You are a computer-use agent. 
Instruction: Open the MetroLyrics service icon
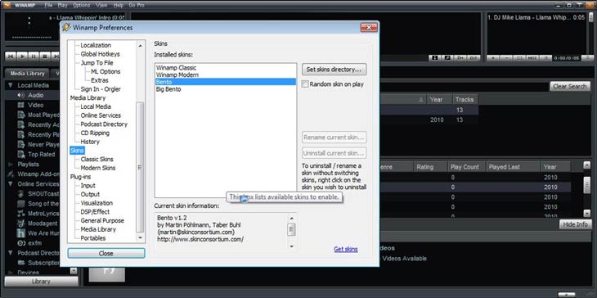[21, 214]
